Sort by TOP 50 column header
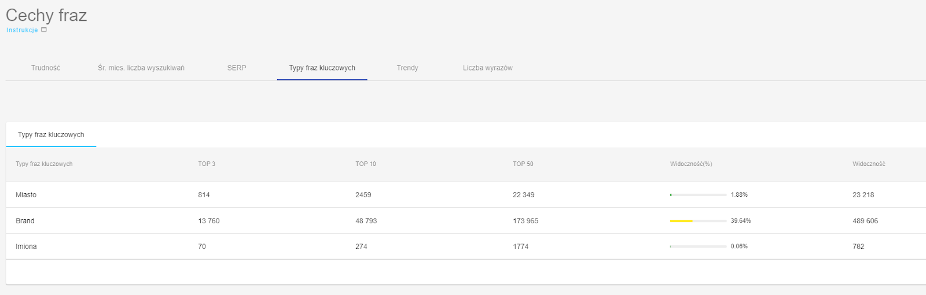This screenshot has width=926, height=295. (523, 164)
